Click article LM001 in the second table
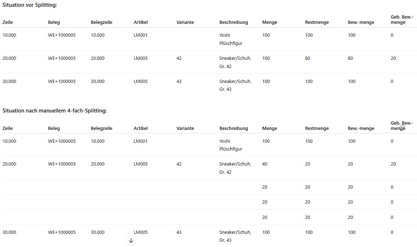This screenshot has height=247, width=417. tap(140, 141)
